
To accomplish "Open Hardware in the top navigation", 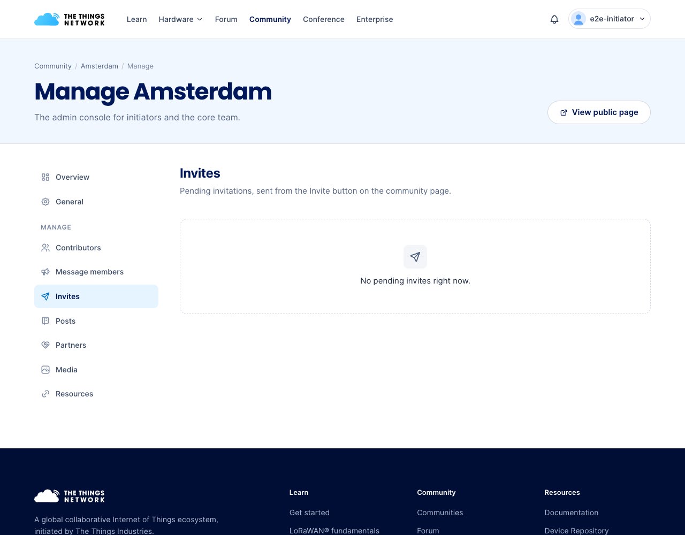I will (181, 19).
